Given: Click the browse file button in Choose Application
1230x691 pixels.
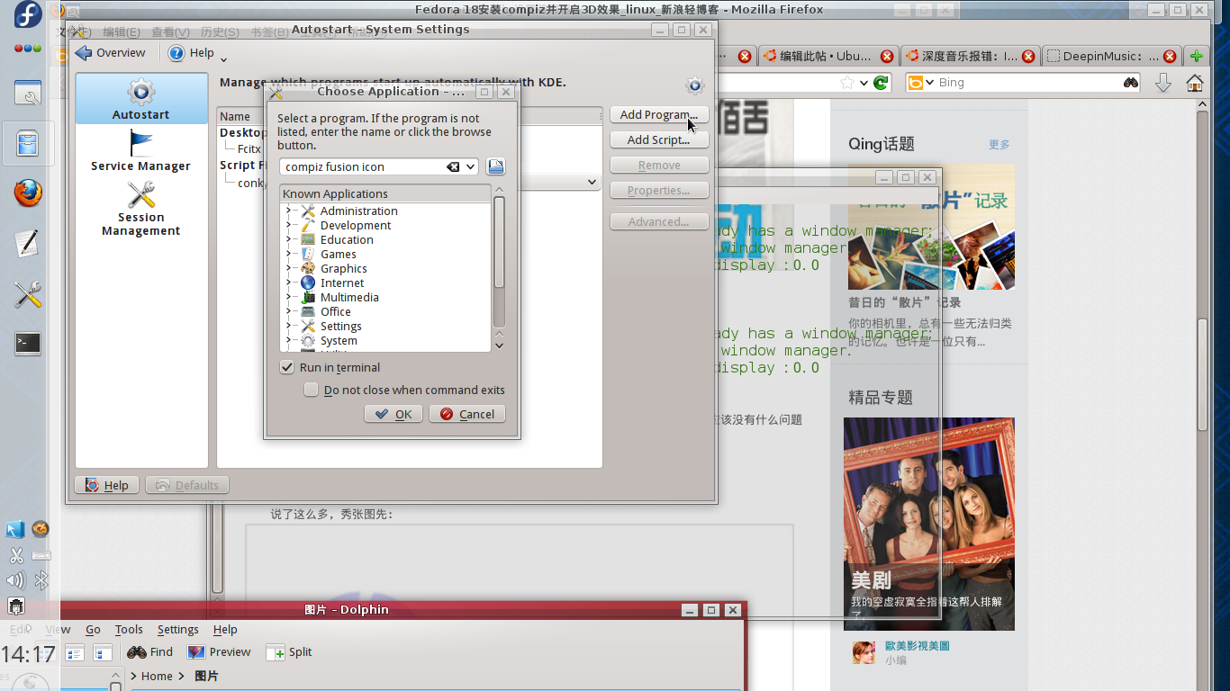Looking at the screenshot, I should pyautogui.click(x=495, y=166).
